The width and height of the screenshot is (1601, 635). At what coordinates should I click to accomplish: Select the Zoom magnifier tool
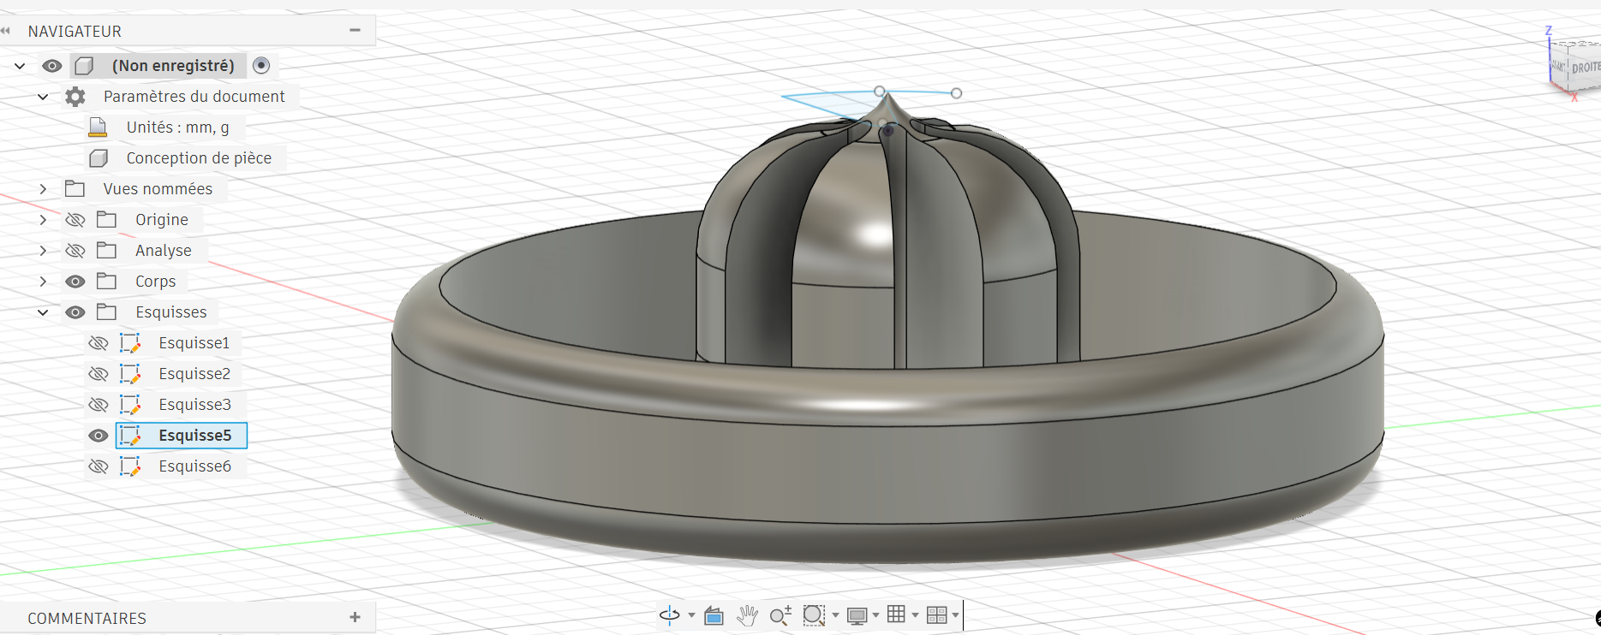click(780, 615)
